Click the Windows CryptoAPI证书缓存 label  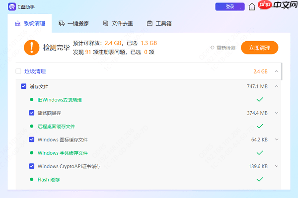(69, 166)
